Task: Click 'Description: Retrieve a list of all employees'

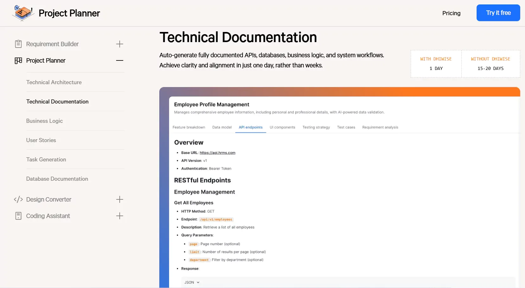Action: click(218, 227)
